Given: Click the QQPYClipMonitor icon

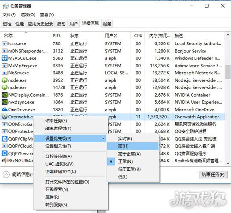Looking at the screenshot, I should 4,139.
